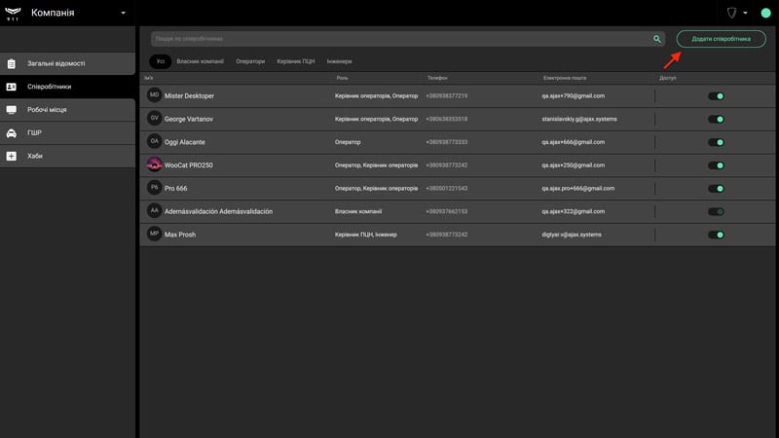Switch to the Інженери tab

click(339, 61)
